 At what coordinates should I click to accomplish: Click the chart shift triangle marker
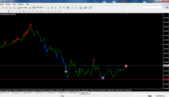pos(128,14)
